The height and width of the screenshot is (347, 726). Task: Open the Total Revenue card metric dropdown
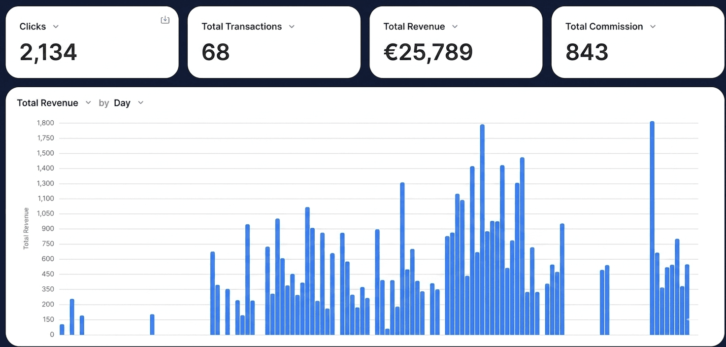(x=455, y=27)
